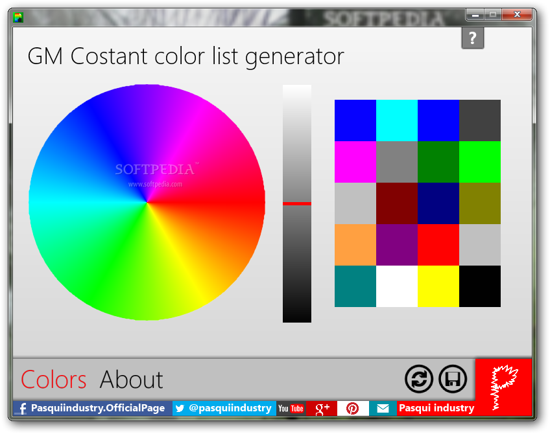Select the black swatch
This screenshot has width=550, height=434.
(x=480, y=286)
